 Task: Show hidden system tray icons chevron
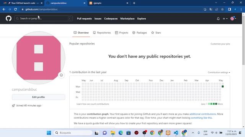[x=193, y=133]
